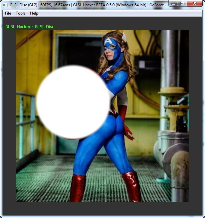Open the Tools menu
The image size is (205, 218).
[21, 13]
